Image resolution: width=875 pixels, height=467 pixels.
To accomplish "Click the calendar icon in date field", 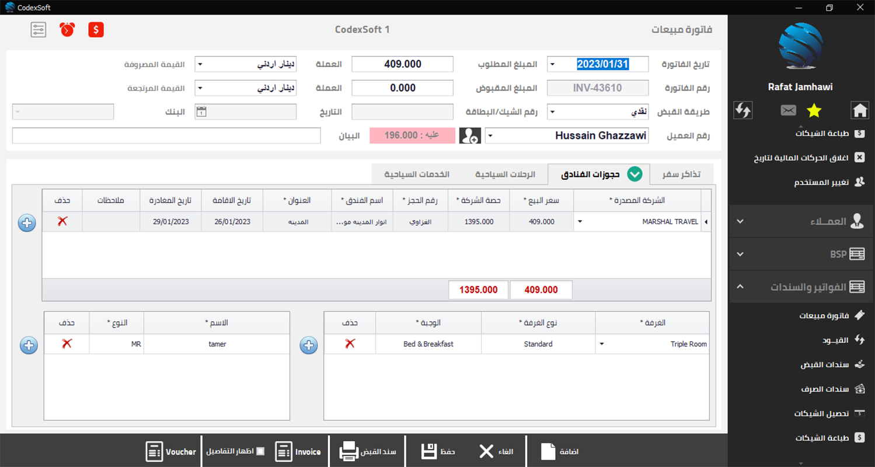I will (x=201, y=111).
